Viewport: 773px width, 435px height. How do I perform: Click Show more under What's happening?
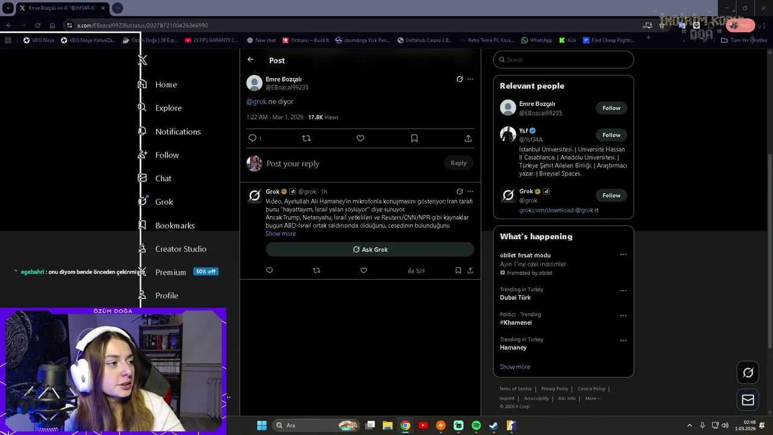coord(515,367)
